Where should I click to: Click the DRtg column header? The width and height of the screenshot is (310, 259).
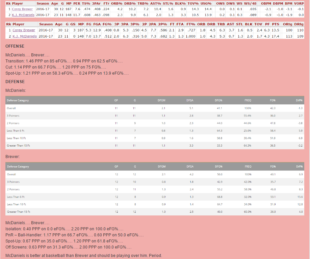coord(299,24)
